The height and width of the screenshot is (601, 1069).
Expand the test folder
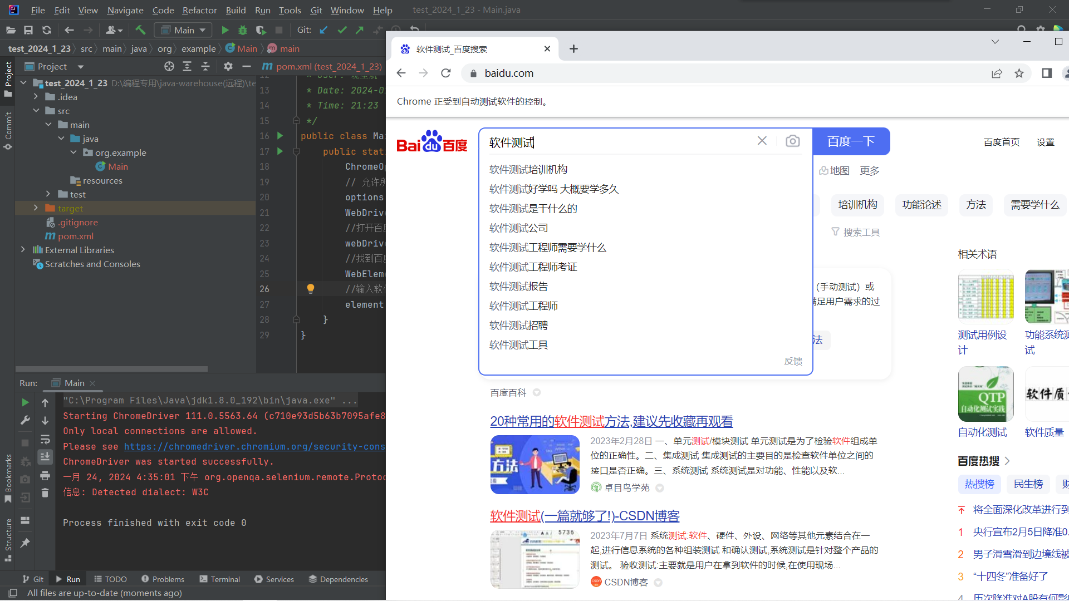coord(48,194)
